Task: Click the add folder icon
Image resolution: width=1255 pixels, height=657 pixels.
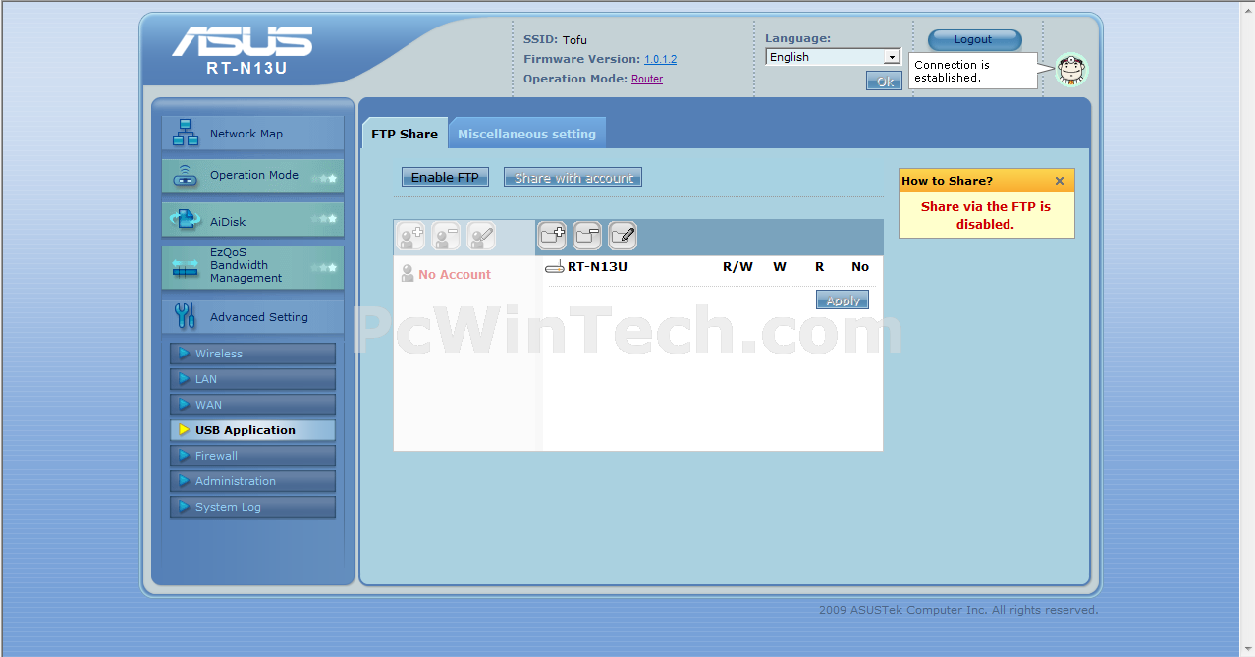Action: pos(553,235)
